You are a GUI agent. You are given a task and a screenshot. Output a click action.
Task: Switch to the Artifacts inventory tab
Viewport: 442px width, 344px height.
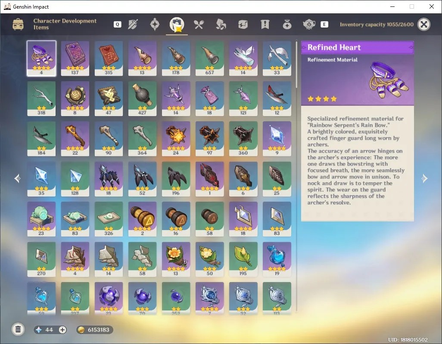155,25
